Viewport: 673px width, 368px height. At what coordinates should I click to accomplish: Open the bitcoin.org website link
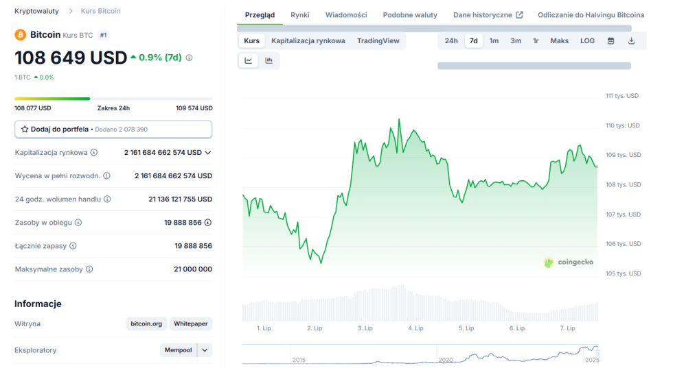pyautogui.click(x=146, y=324)
